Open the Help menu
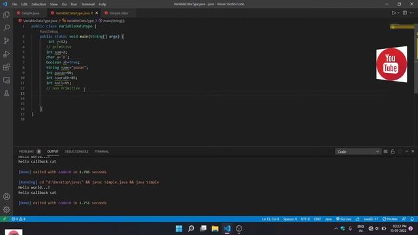 [x=103, y=5]
